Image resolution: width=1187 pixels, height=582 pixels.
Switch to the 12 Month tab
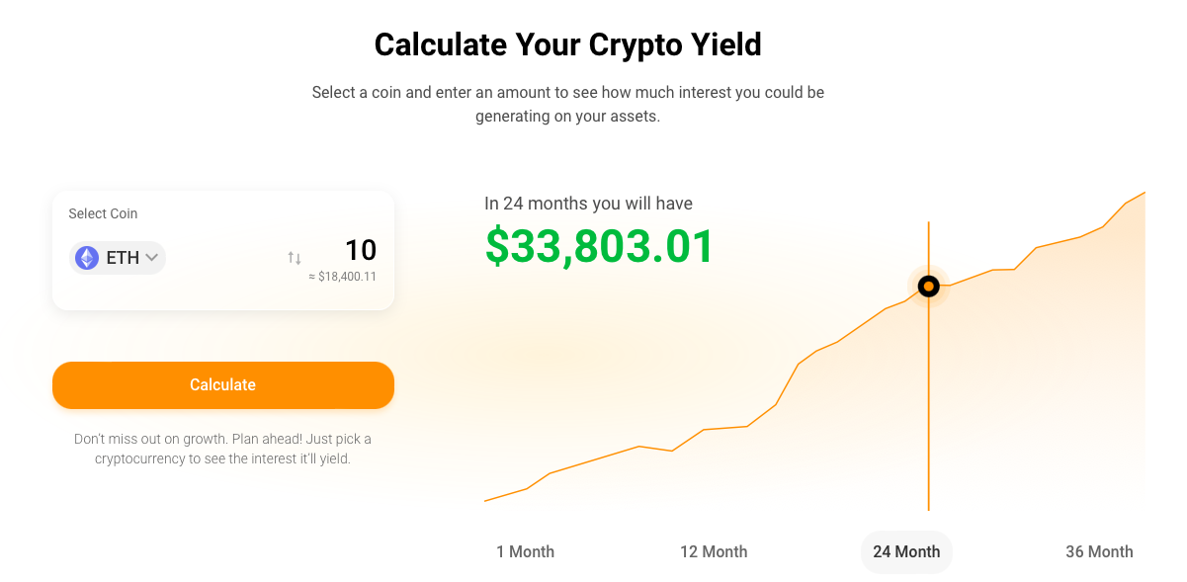point(714,551)
